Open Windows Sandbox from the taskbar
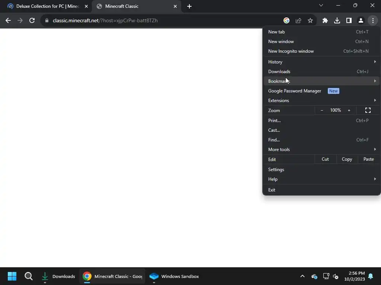Screen dimensions: 381x285 pyautogui.click(x=174, y=276)
